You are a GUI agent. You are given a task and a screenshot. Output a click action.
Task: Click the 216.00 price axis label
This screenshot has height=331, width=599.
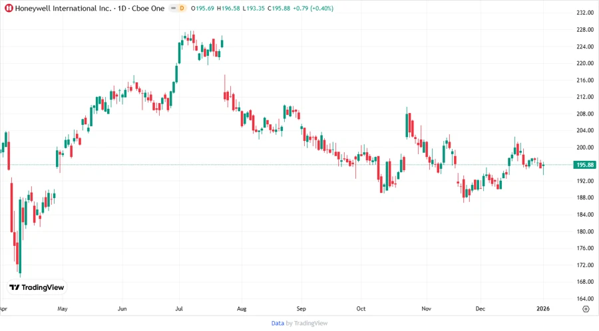point(585,80)
